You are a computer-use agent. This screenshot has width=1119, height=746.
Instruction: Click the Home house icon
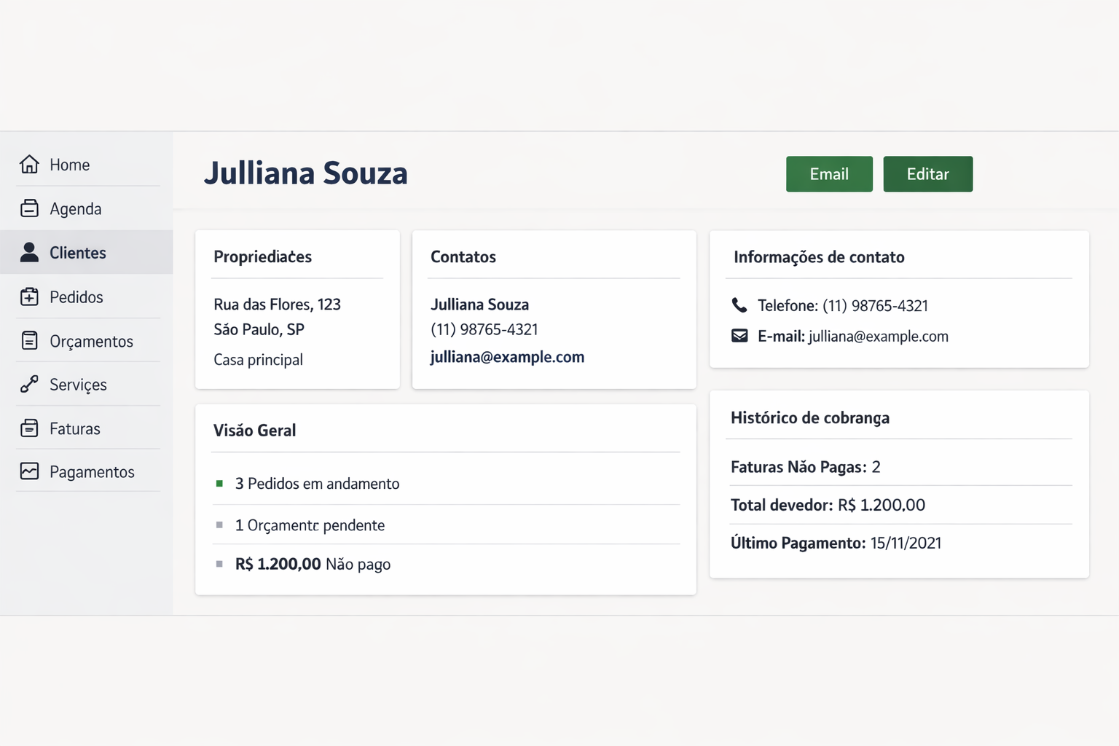coord(29,165)
